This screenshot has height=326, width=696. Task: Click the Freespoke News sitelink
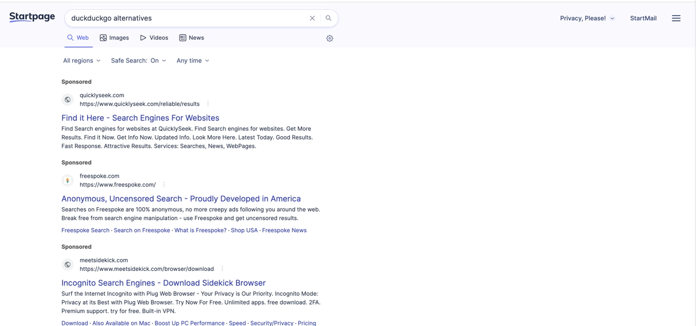pos(284,230)
